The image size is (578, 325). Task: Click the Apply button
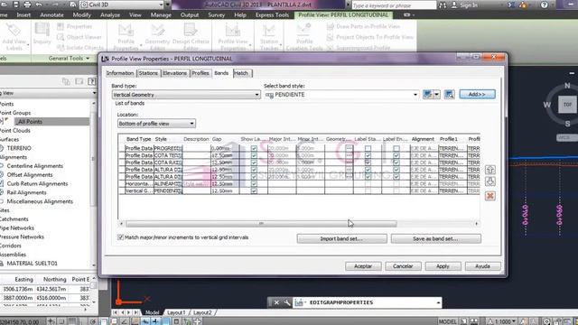tap(443, 266)
